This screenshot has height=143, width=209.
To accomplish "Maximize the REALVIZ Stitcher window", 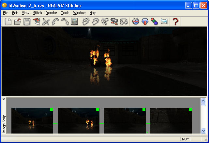I will pos(196,6).
